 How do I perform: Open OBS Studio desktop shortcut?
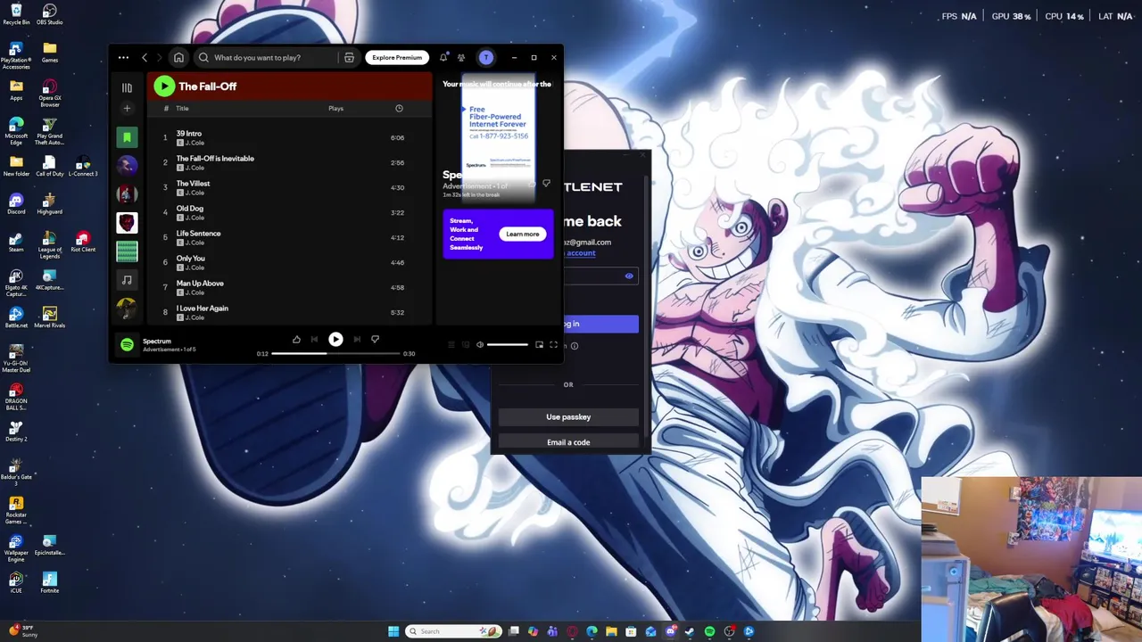50,14
